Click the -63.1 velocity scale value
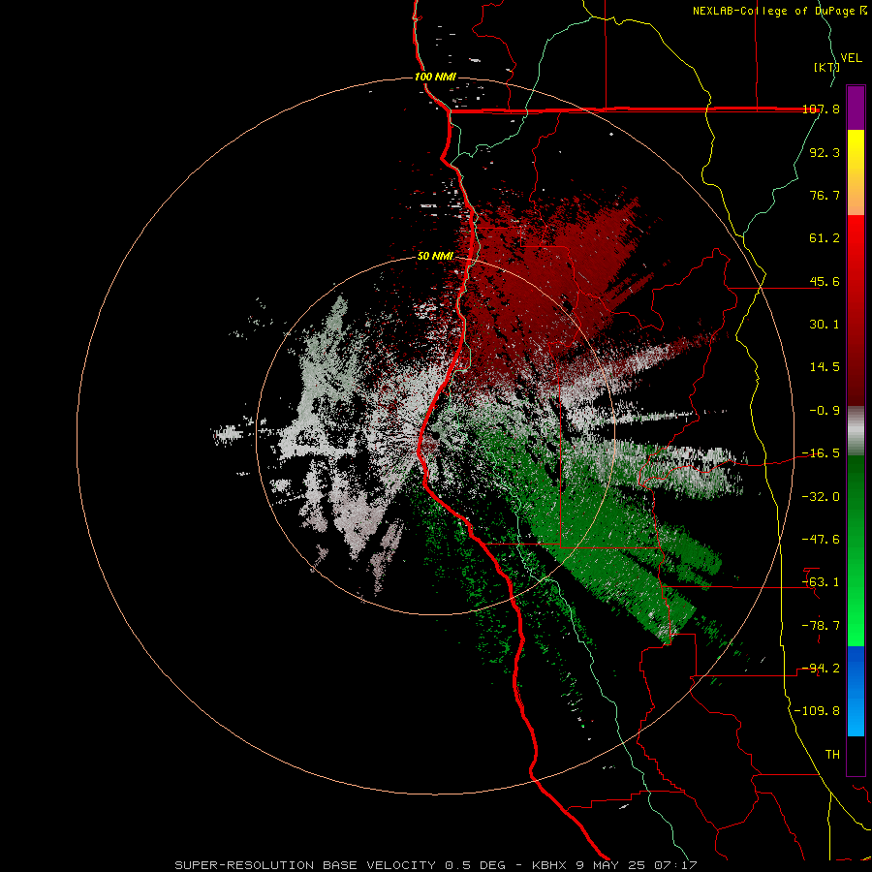The width and height of the screenshot is (872, 872). coord(821,582)
